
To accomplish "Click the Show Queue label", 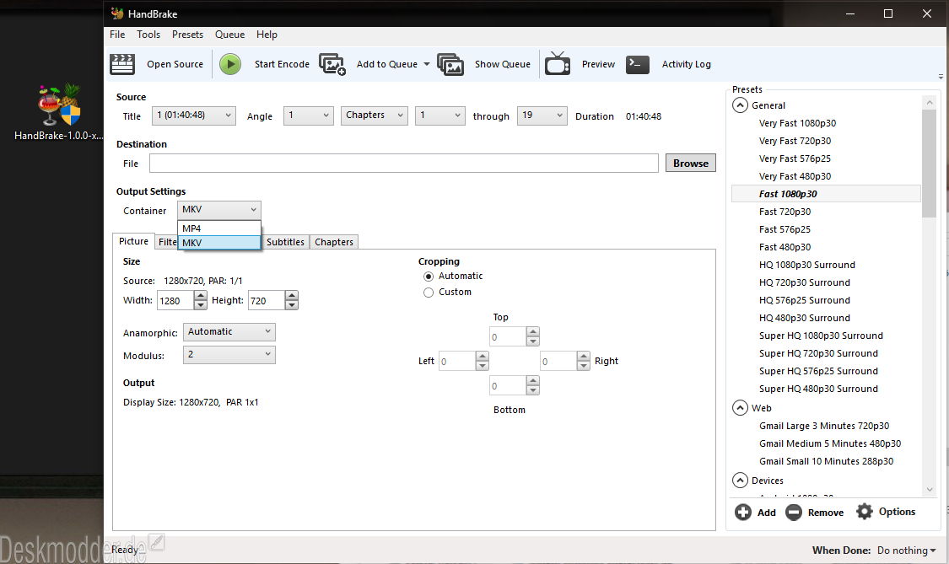I will [503, 64].
